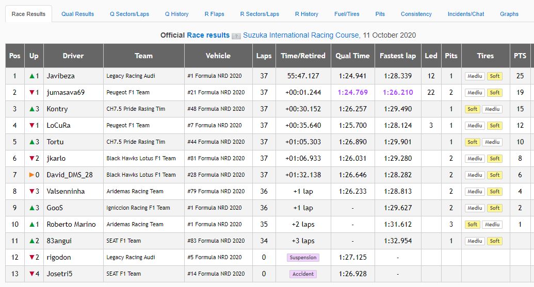Click the Qual Time column header
The image size is (534, 287).
pos(353,56)
